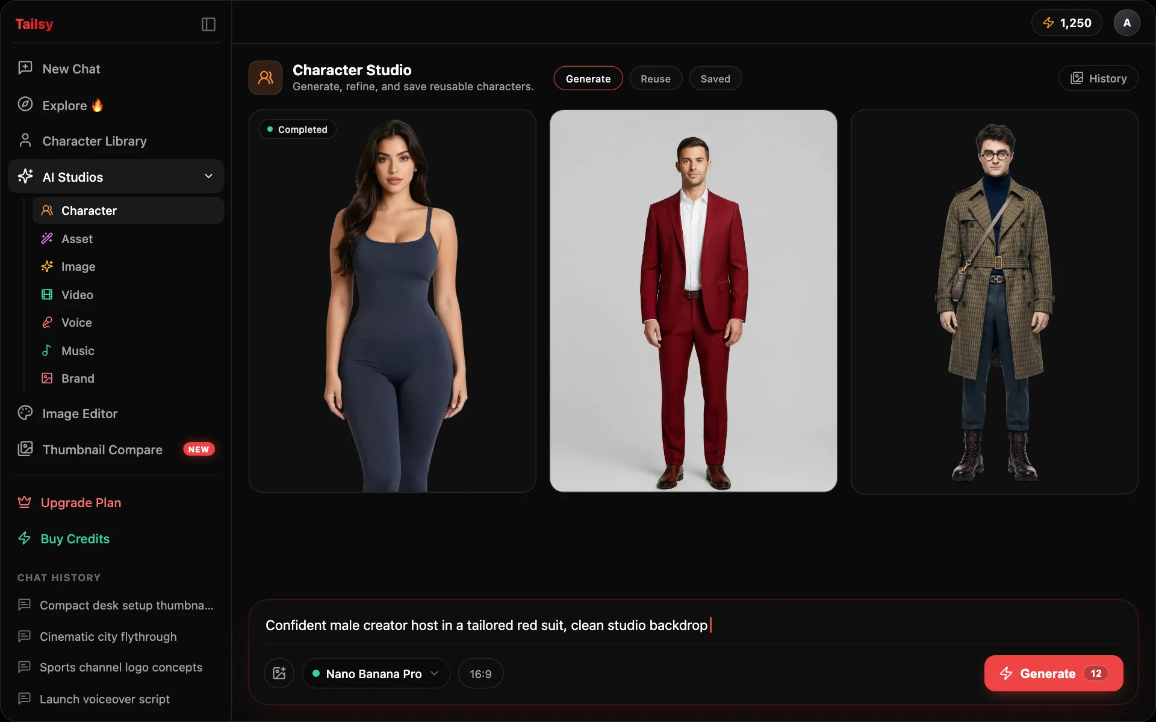Go to the Explore page
Viewport: 1156px width, 722px height.
point(116,105)
